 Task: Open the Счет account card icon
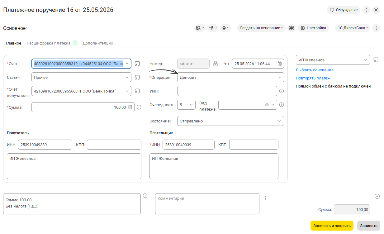click(137, 64)
